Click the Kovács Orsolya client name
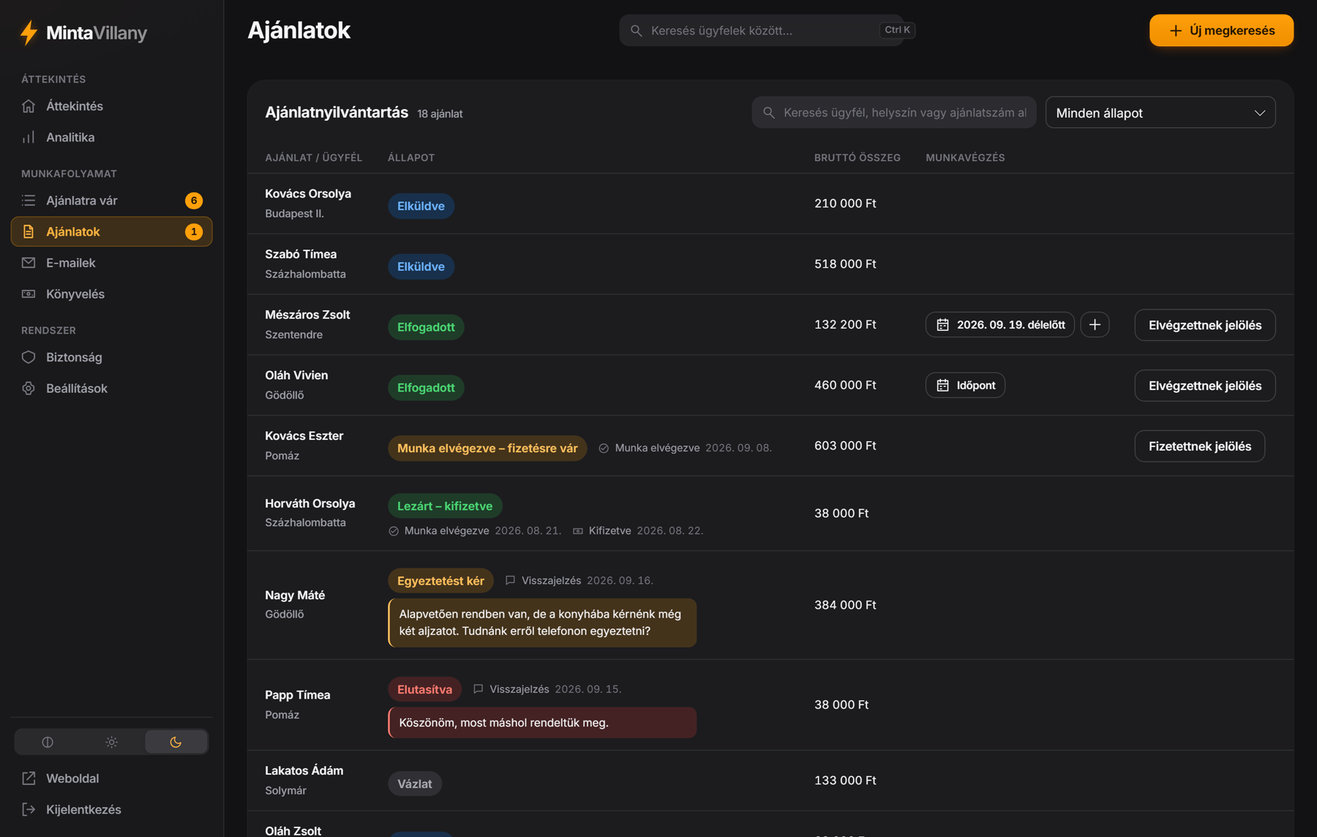This screenshot has width=1317, height=837. coord(308,194)
